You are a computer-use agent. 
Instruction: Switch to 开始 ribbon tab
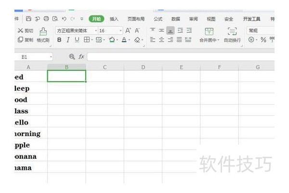[96, 19]
